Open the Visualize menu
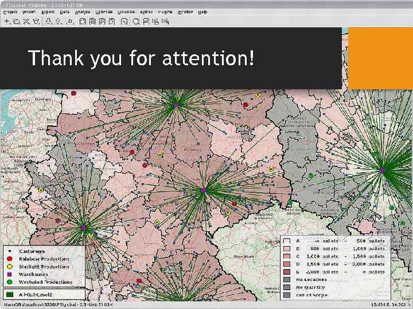Viewport: 413px width, 309px height. click(126, 12)
